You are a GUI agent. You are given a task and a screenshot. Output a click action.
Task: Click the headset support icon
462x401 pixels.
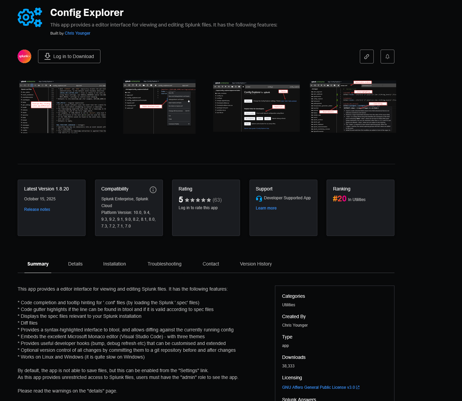[259, 199]
